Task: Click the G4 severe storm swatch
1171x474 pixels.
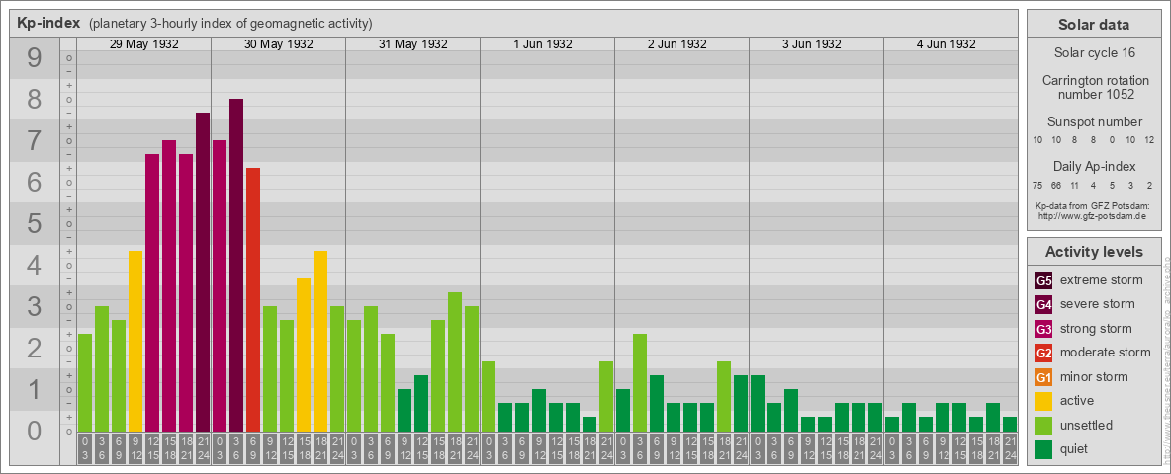Action: (x=1043, y=304)
